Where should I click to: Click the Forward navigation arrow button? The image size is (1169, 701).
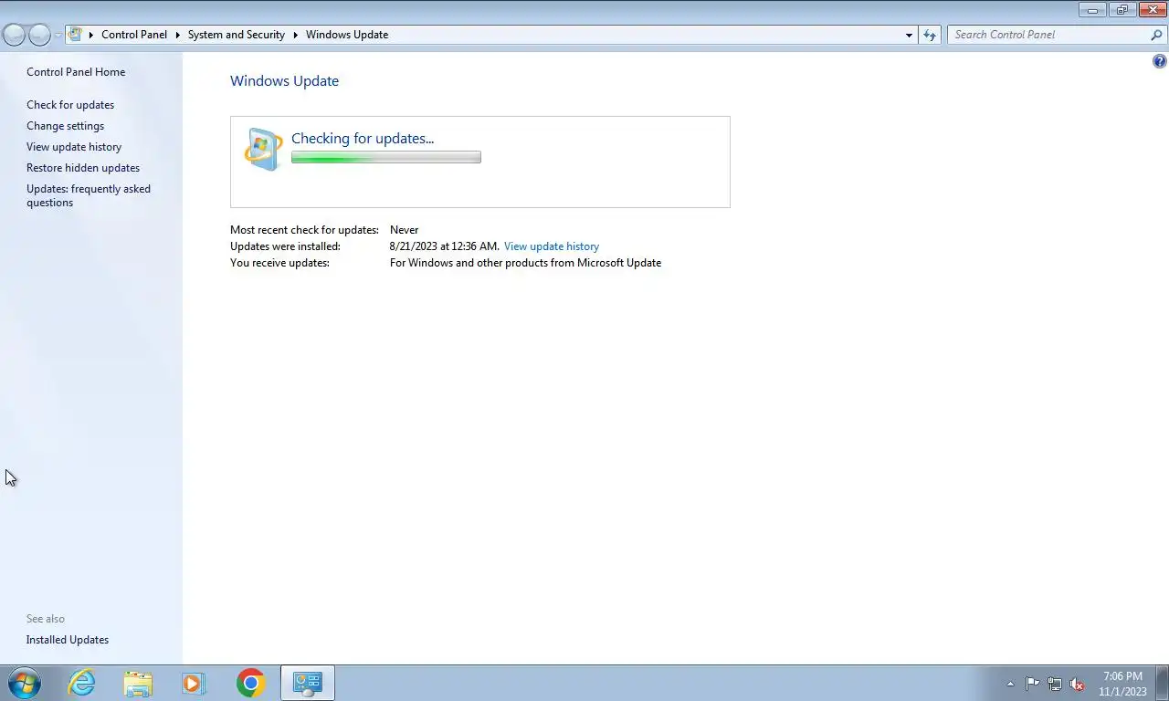click(39, 35)
